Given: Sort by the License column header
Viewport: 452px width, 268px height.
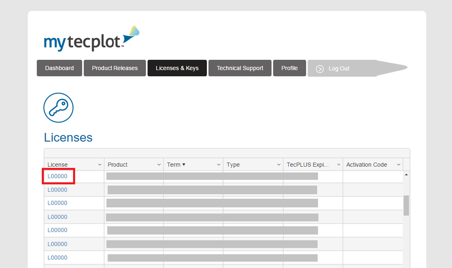Looking at the screenshot, I should (x=58, y=165).
